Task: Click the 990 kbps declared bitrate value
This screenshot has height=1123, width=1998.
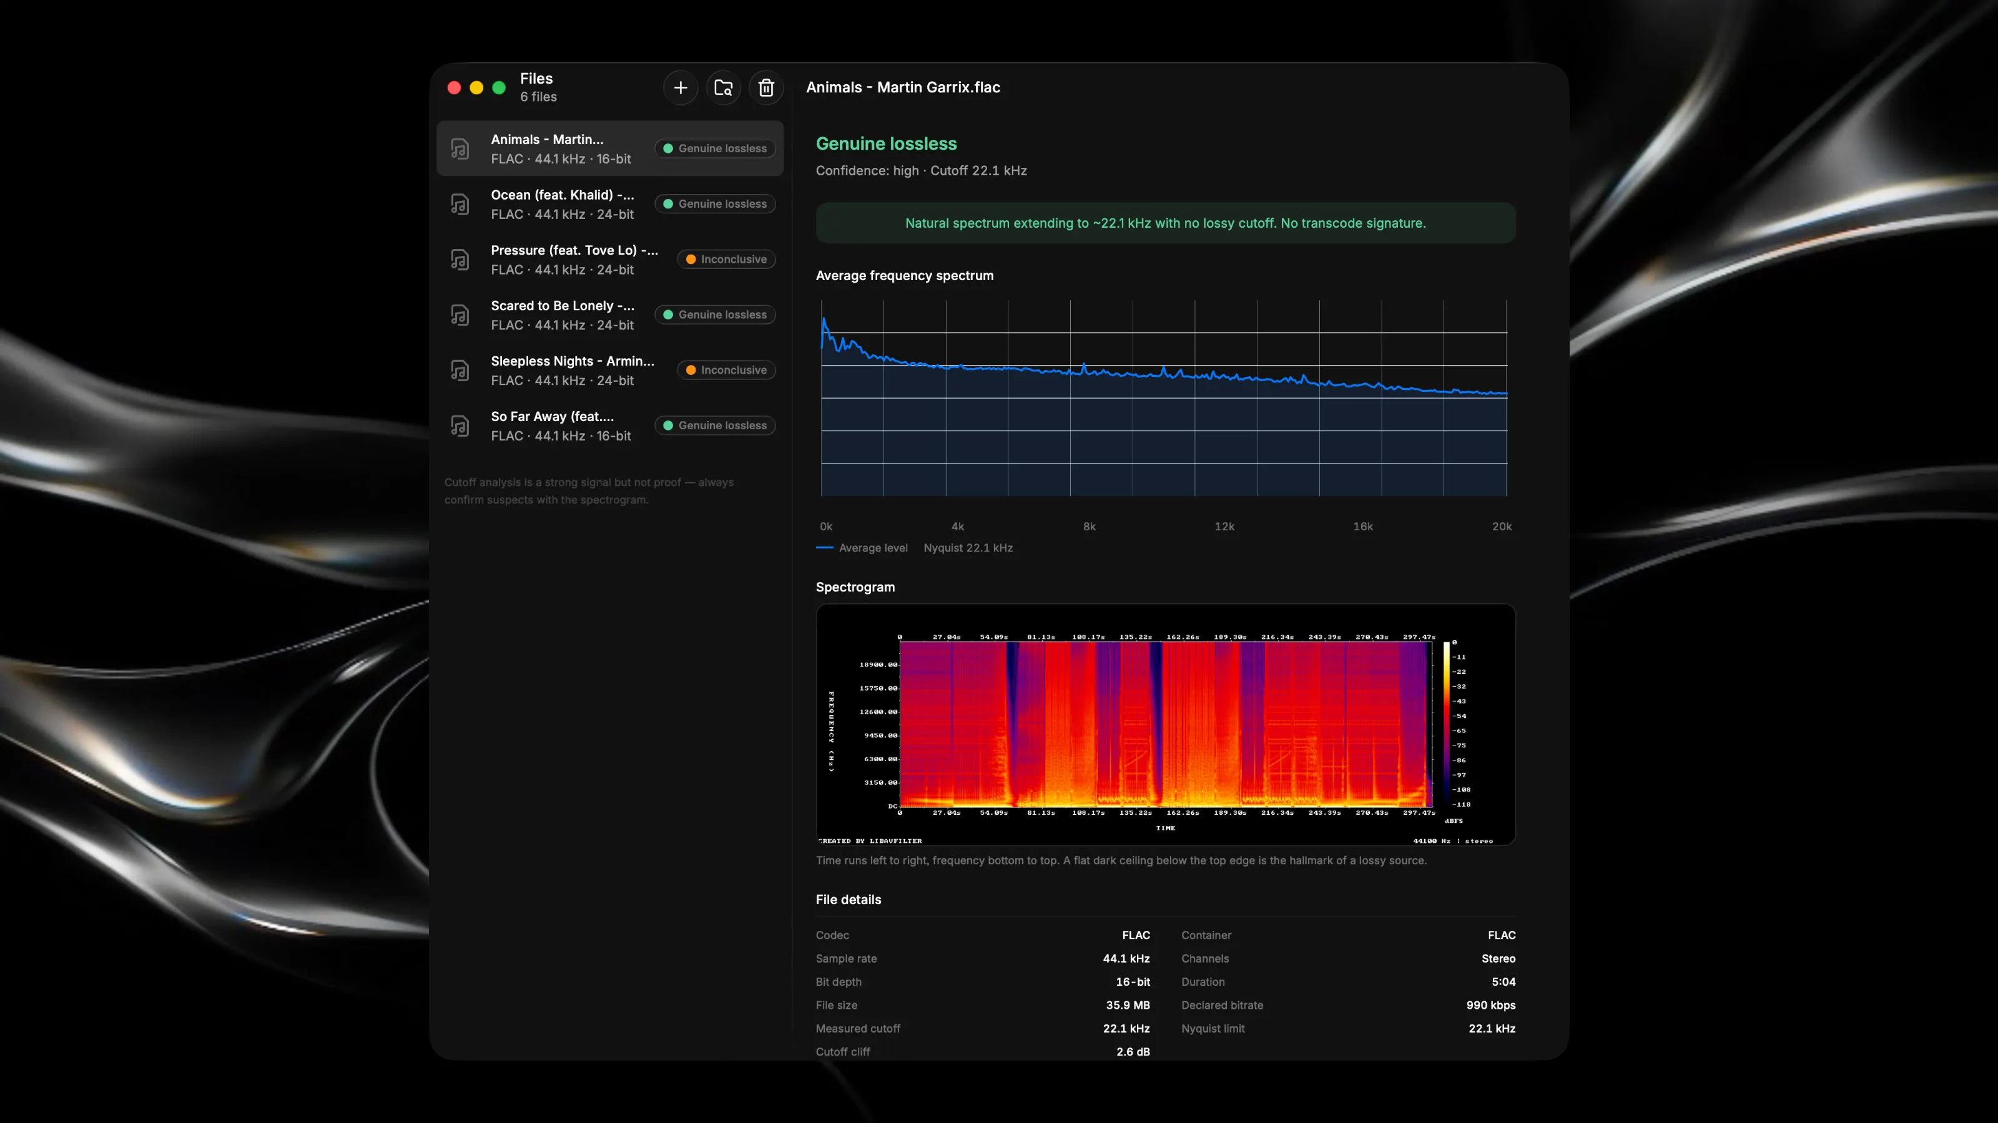Action: (x=1490, y=1005)
